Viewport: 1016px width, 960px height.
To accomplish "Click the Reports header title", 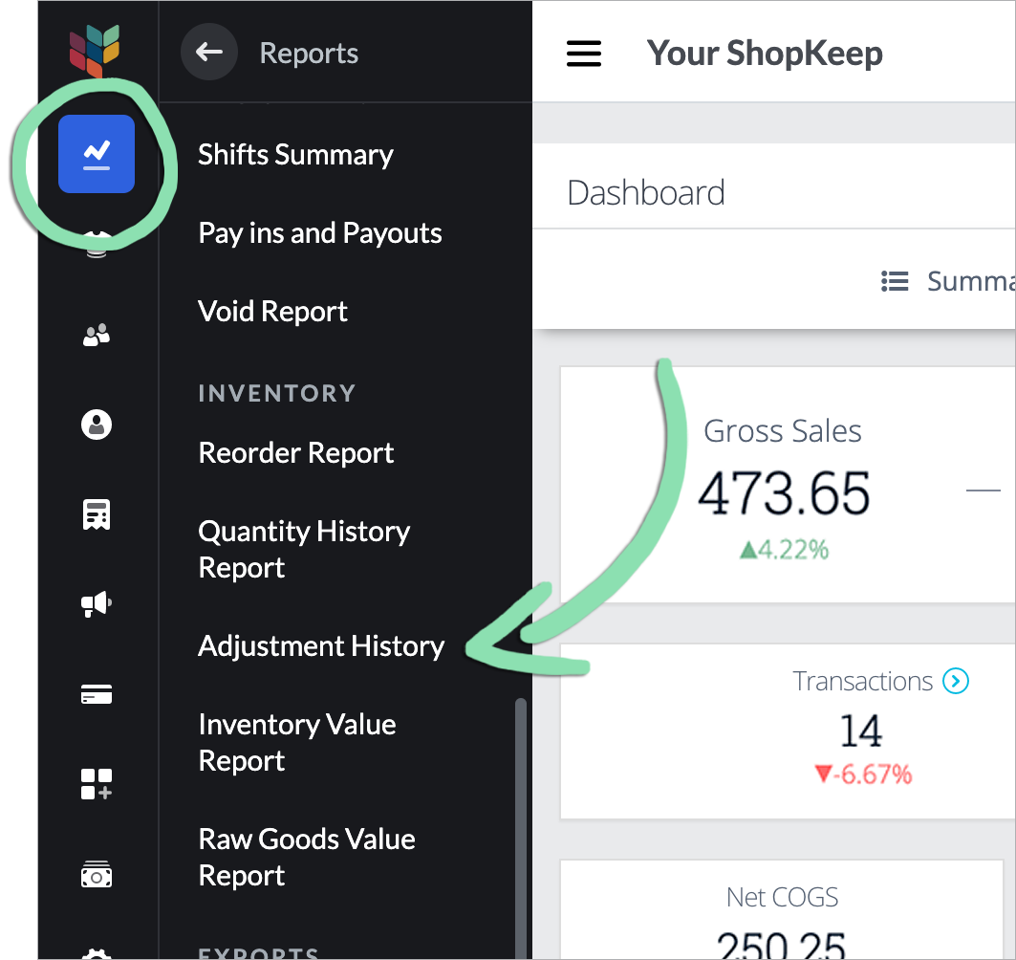I will coord(309,54).
